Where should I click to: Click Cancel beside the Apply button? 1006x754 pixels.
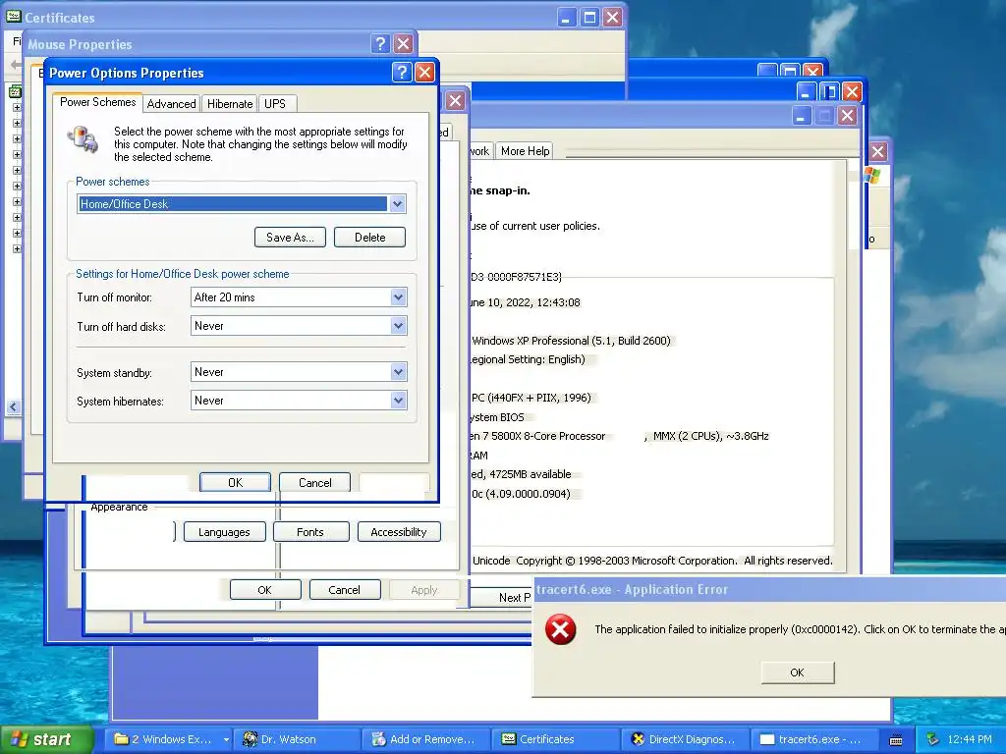345,590
